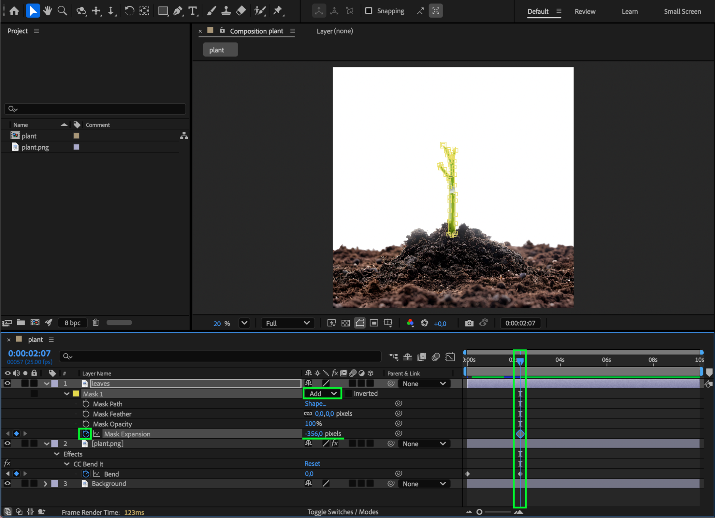Image resolution: width=715 pixels, height=518 pixels.
Task: Select the Pen tool
Action: 177,11
